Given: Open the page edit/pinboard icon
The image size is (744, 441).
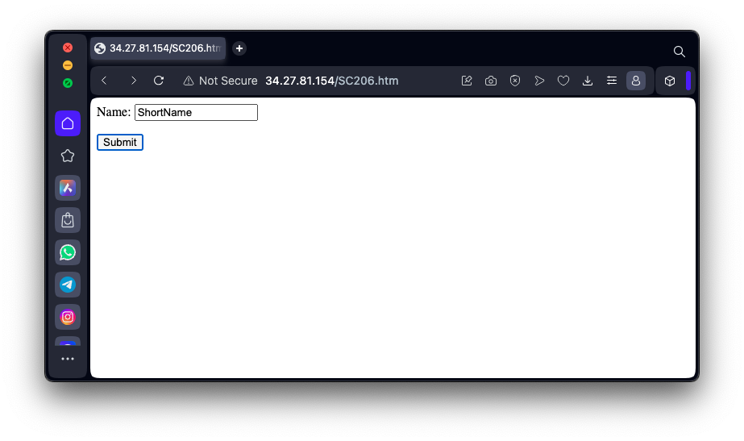Looking at the screenshot, I should tap(467, 81).
